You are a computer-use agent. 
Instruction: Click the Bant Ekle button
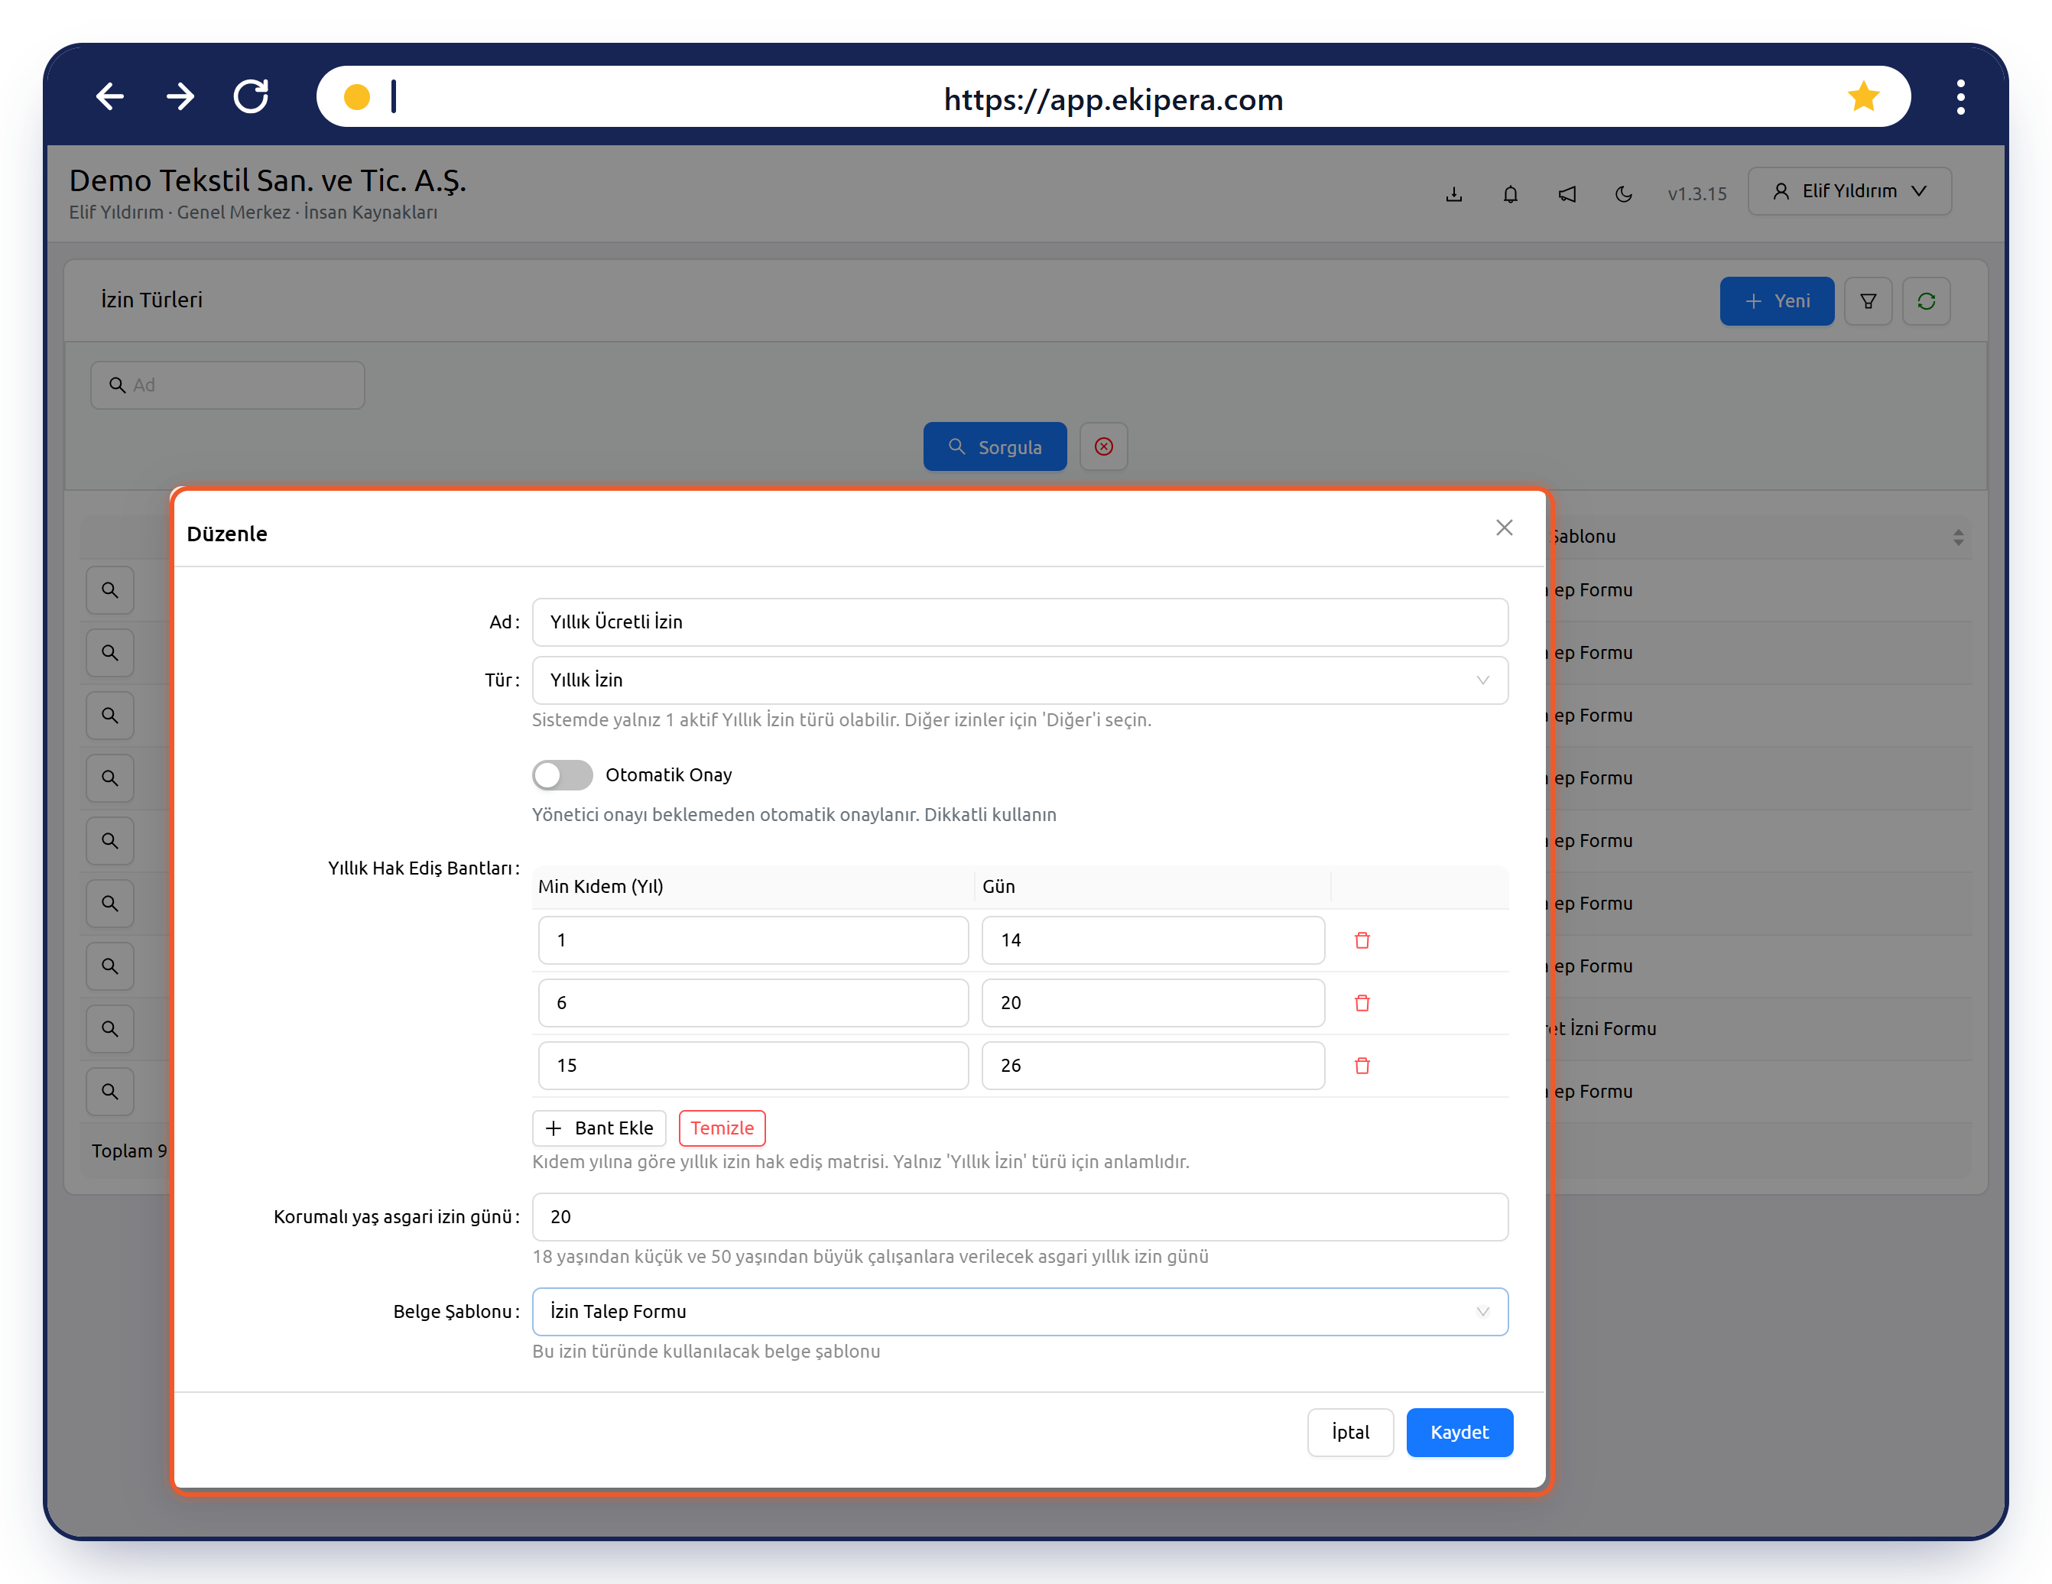point(599,1128)
